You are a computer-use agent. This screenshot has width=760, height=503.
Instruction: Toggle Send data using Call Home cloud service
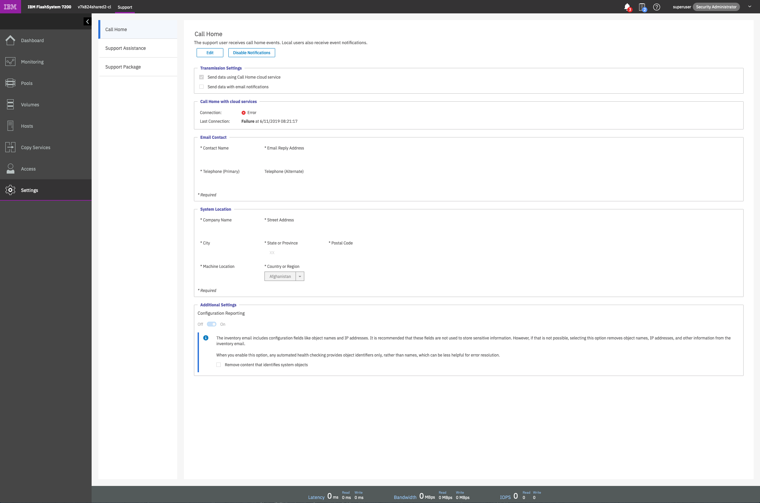pyautogui.click(x=201, y=77)
